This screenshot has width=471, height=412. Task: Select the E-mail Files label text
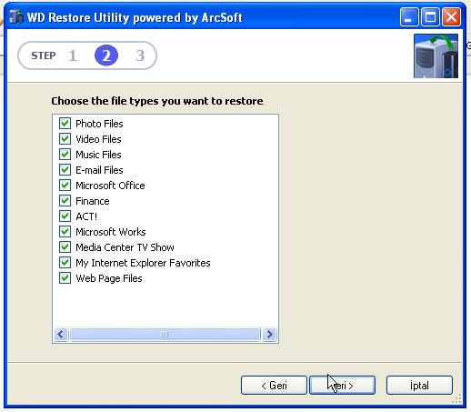(99, 170)
